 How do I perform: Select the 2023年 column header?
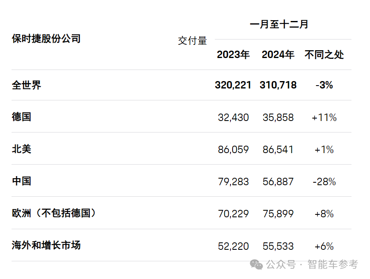click(x=233, y=55)
